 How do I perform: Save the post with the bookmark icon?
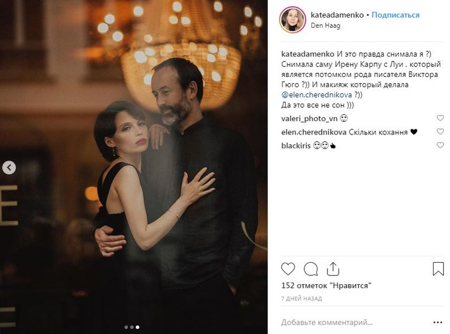tap(438, 269)
